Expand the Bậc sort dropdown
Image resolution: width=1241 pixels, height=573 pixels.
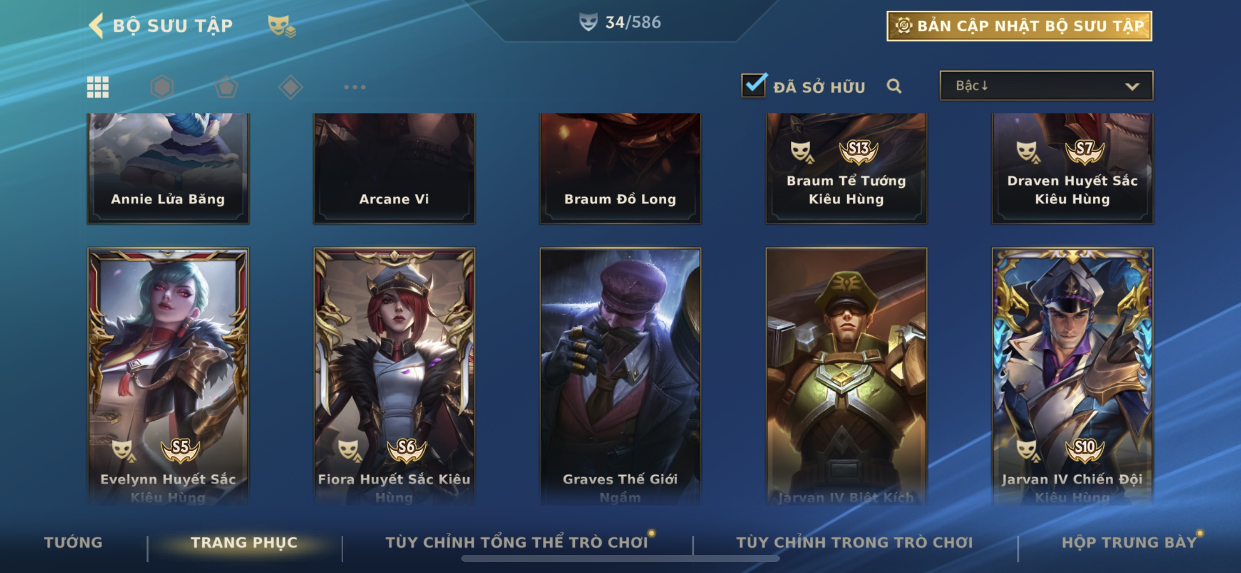(x=1046, y=86)
